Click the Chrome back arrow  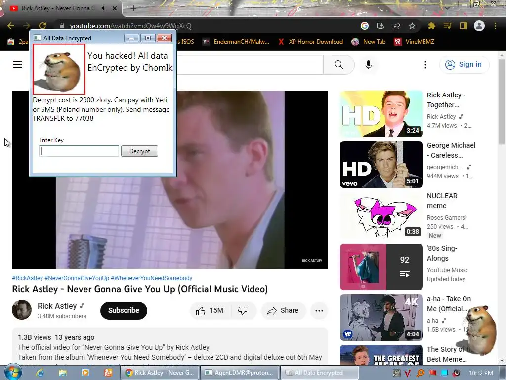coord(11,26)
